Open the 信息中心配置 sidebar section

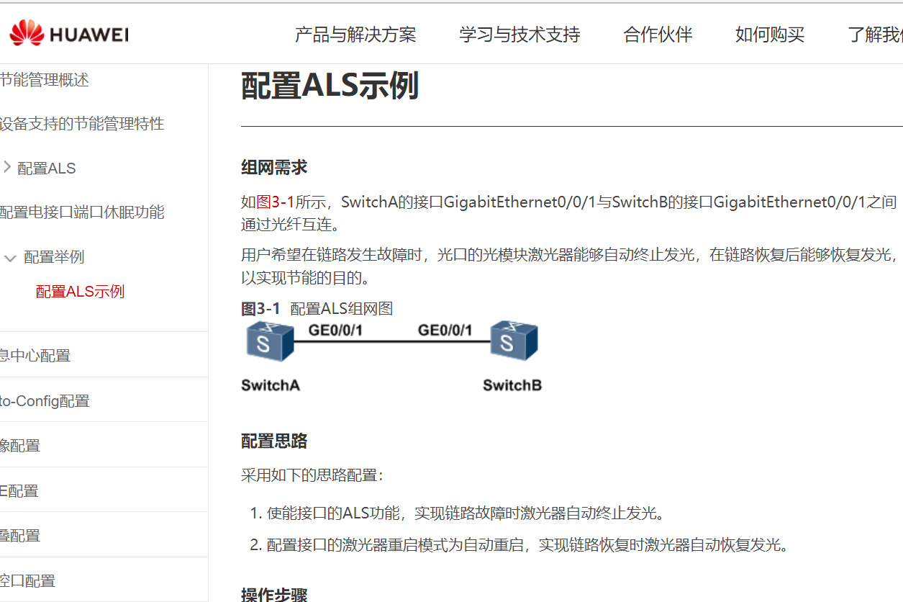coord(35,356)
